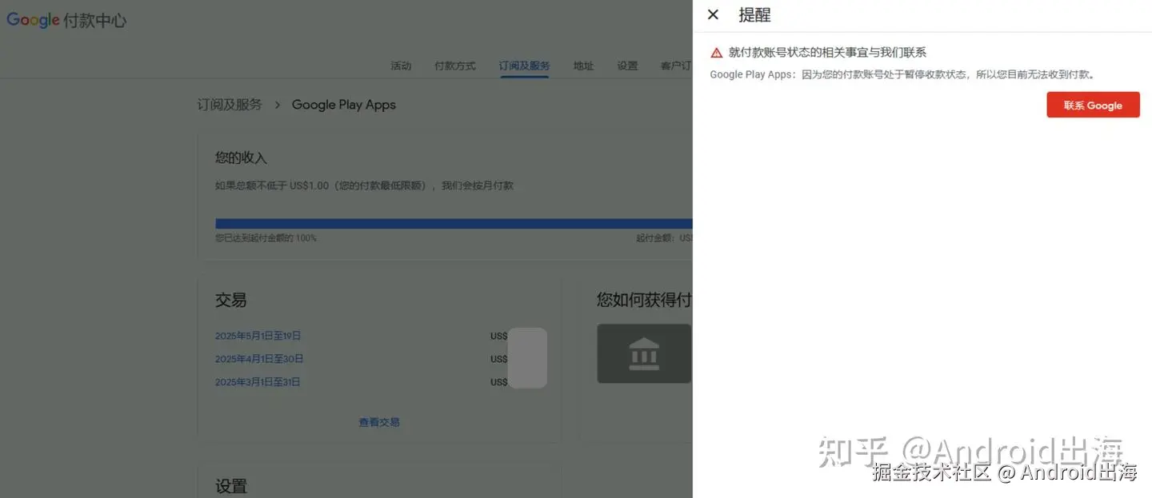The height and width of the screenshot is (498, 1152).
Task: Click the red warning triangle icon
Action: click(717, 53)
